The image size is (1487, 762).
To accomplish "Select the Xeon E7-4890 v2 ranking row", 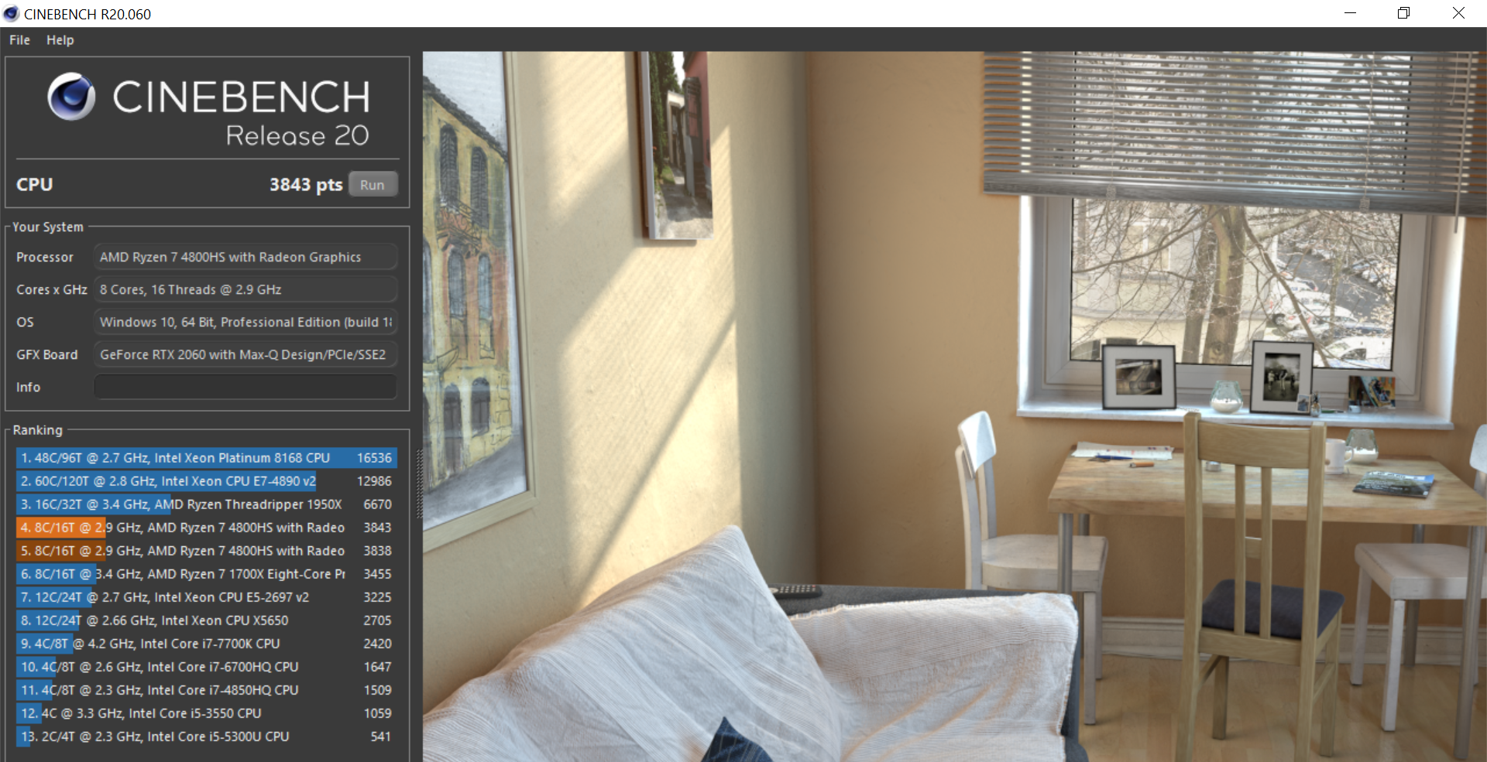I will click(206, 481).
